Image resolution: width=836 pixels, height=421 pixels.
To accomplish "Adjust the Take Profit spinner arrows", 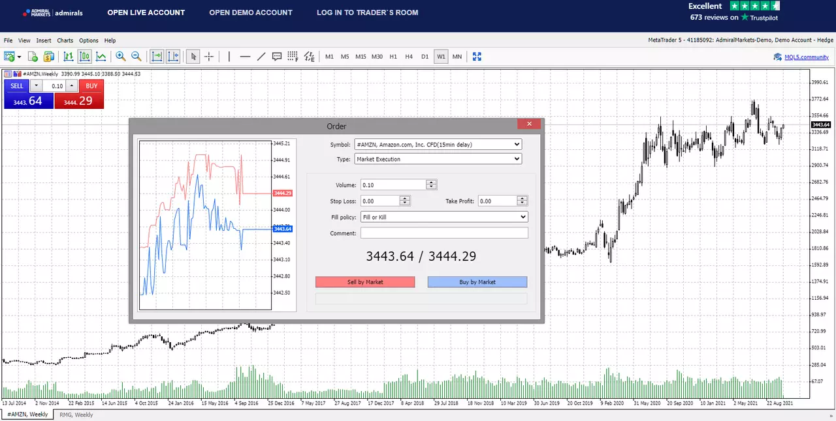I will [x=522, y=201].
